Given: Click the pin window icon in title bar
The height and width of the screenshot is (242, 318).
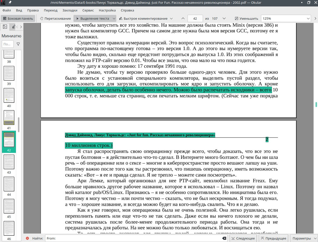Looking at the screenshot, I should tap(10, 3).
